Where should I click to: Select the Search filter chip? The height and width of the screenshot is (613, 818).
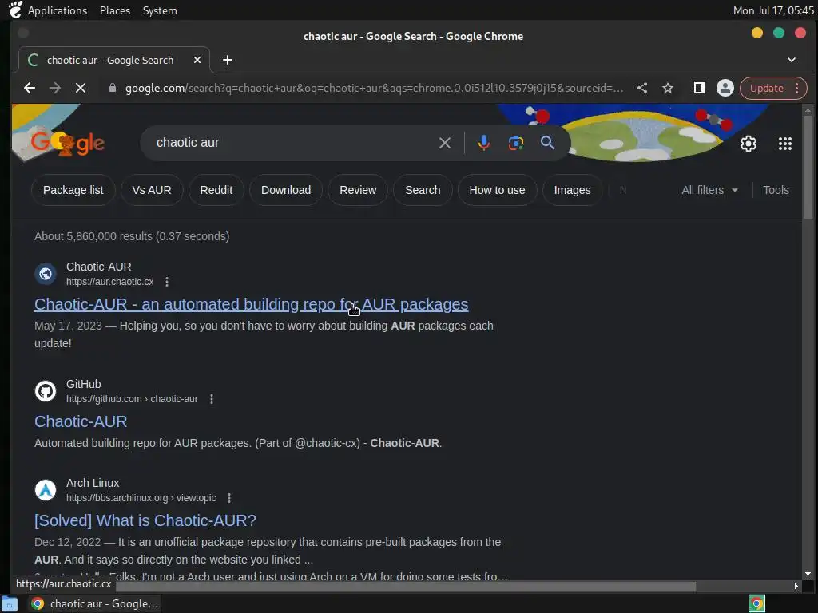tap(423, 190)
